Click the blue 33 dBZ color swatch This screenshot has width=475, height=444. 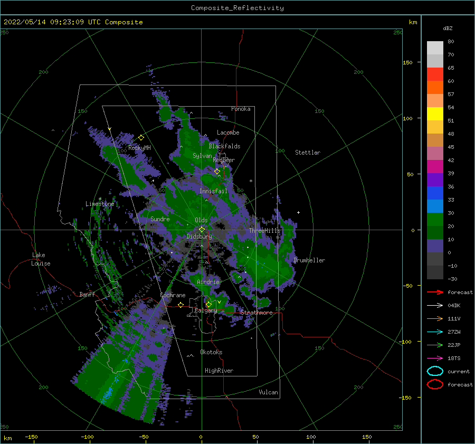coord(435,193)
